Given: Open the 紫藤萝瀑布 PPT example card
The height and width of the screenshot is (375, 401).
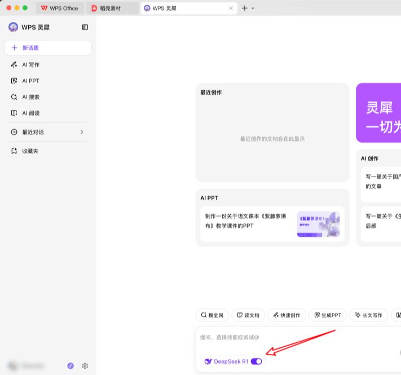Looking at the screenshot, I should coord(272,224).
